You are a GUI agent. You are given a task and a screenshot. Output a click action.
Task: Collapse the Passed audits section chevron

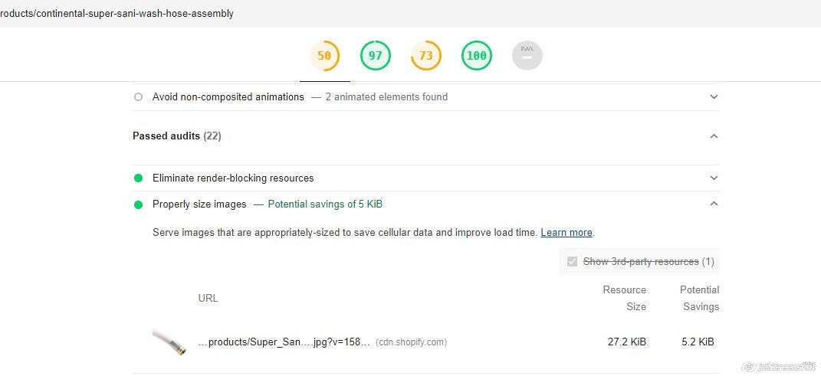714,136
